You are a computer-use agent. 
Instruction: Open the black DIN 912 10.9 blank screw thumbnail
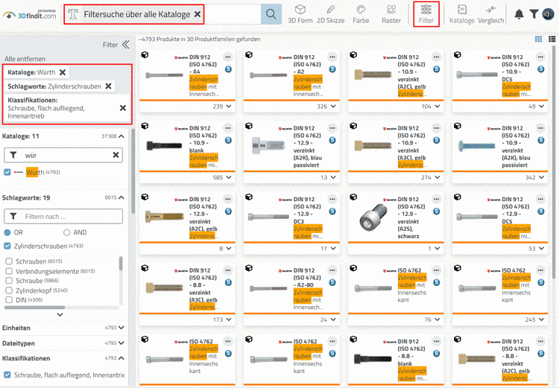pyautogui.click(x=164, y=145)
